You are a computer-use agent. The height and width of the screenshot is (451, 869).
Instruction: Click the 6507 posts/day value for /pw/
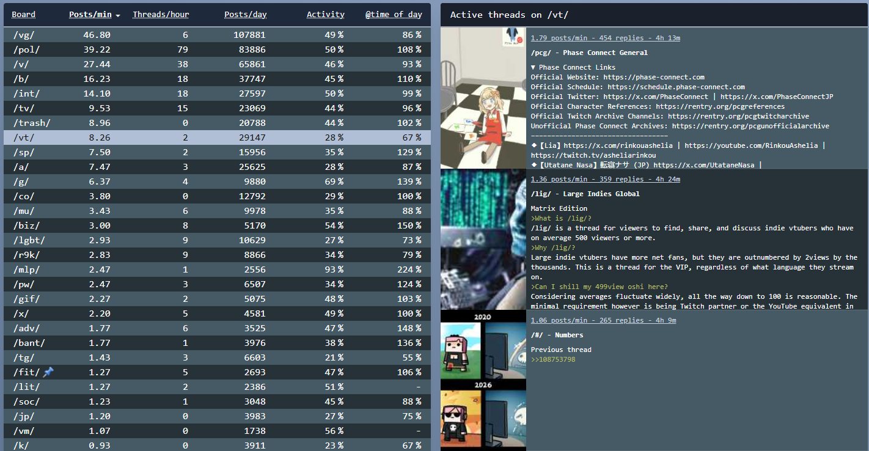click(255, 284)
